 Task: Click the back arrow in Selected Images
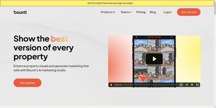click(x=136, y=37)
